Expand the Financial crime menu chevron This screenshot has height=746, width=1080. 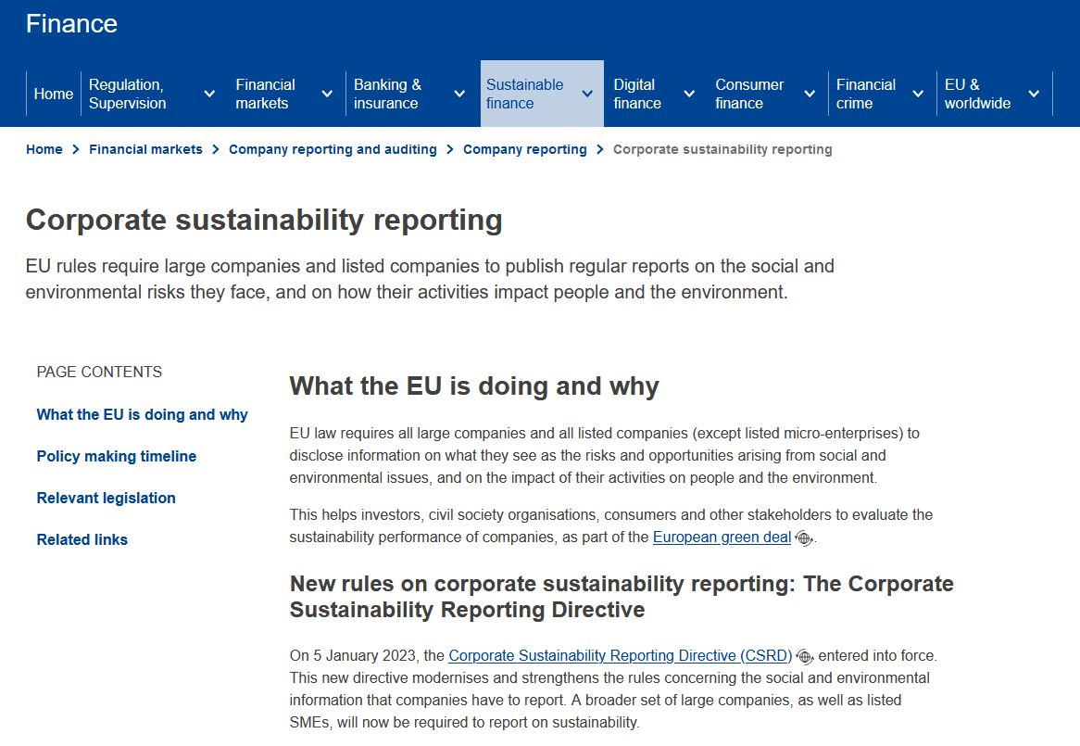[918, 94]
